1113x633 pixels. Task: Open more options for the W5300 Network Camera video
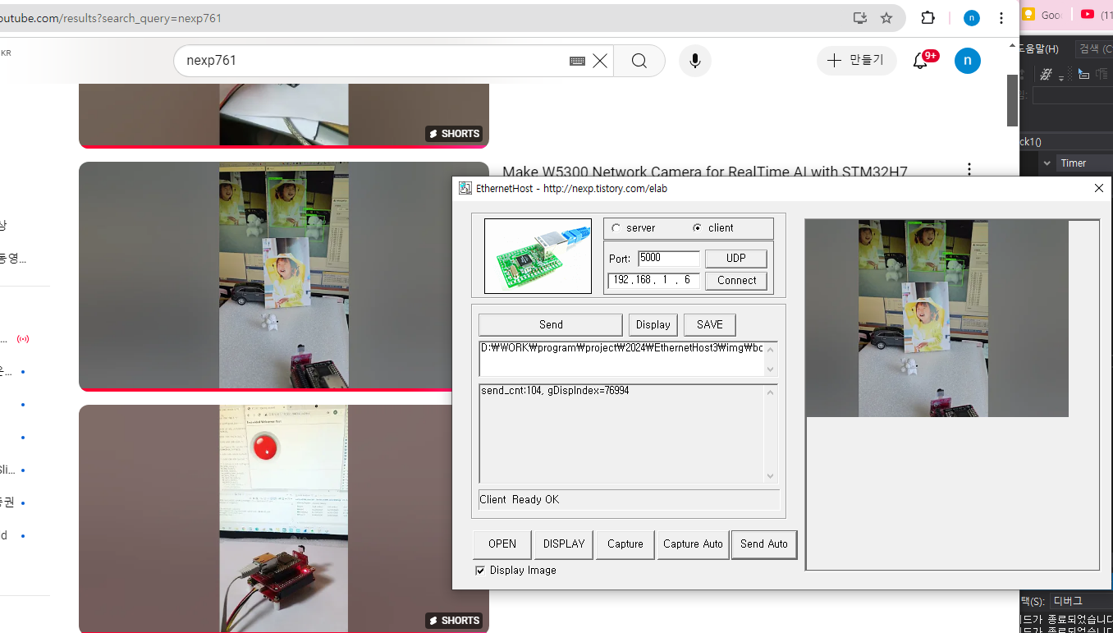(969, 170)
